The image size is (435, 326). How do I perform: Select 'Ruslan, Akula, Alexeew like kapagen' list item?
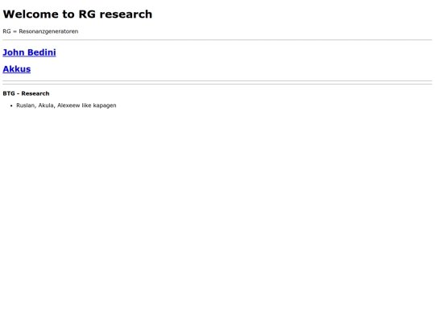[66, 105]
